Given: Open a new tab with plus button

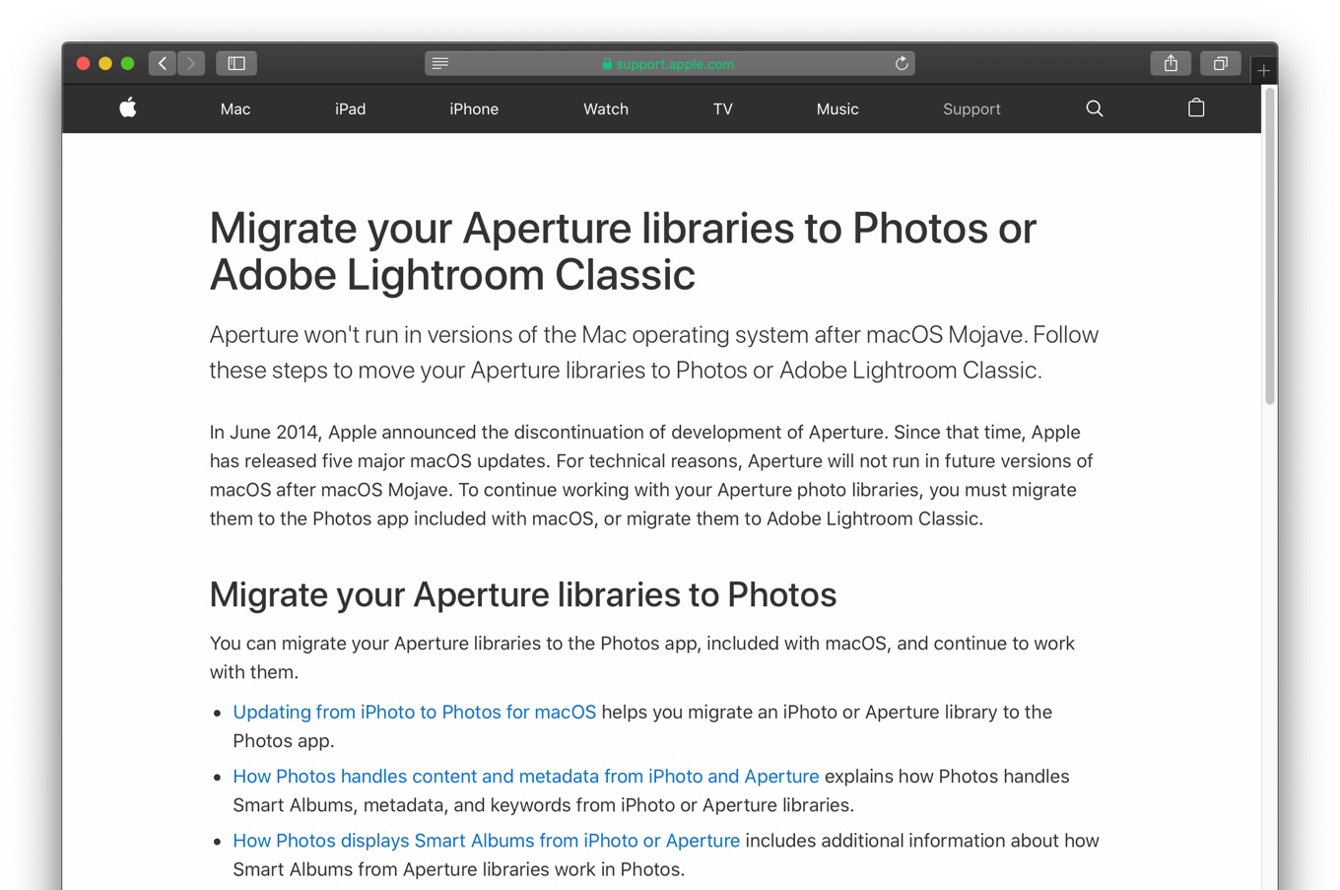Looking at the screenshot, I should 1264,70.
